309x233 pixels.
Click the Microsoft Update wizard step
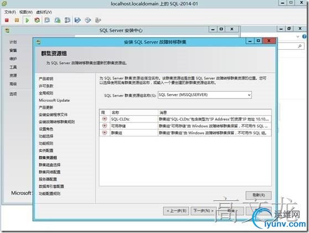coord(54,100)
